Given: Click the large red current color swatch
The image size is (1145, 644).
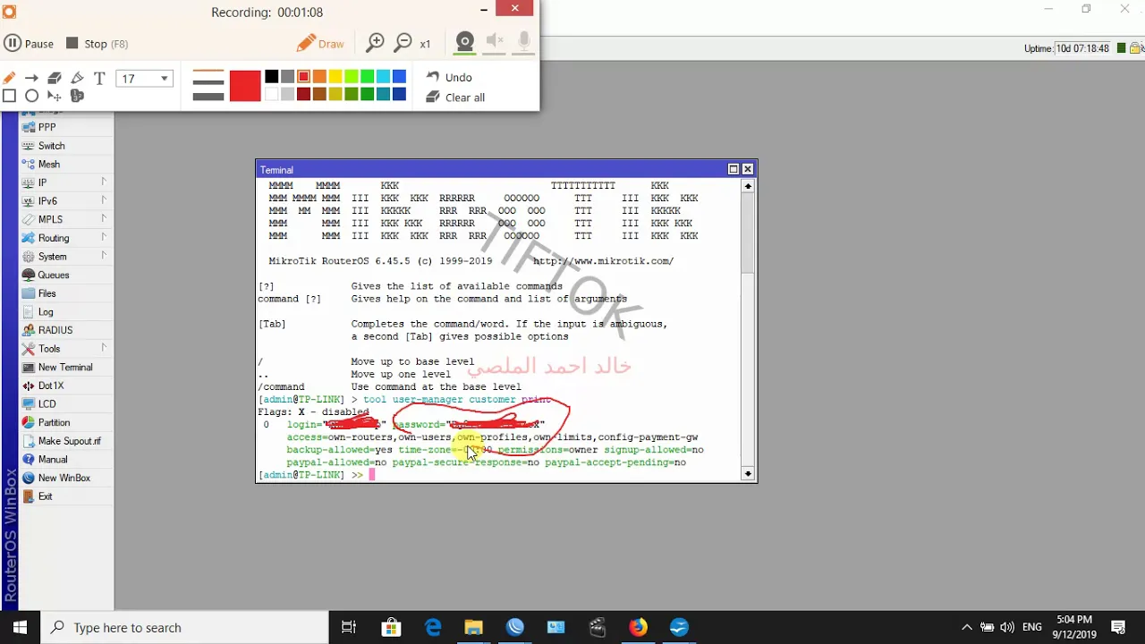Looking at the screenshot, I should pos(244,86).
